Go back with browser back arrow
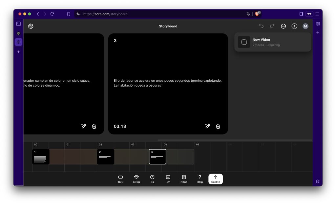The width and height of the screenshot is (336, 204). [x=38, y=14]
